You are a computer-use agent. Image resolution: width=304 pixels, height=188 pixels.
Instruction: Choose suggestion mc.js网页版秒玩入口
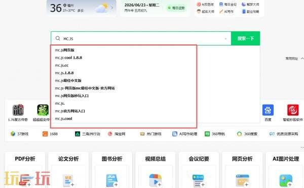pos(72,96)
